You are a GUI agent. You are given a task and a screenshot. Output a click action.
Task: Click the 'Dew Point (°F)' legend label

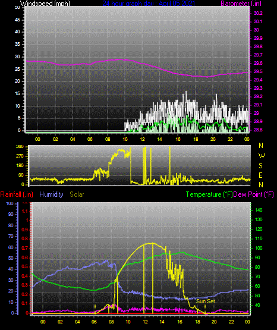253,194
